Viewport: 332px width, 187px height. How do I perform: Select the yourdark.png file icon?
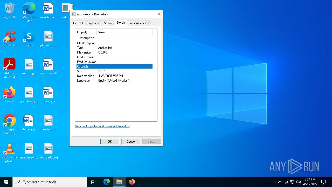click(49, 151)
